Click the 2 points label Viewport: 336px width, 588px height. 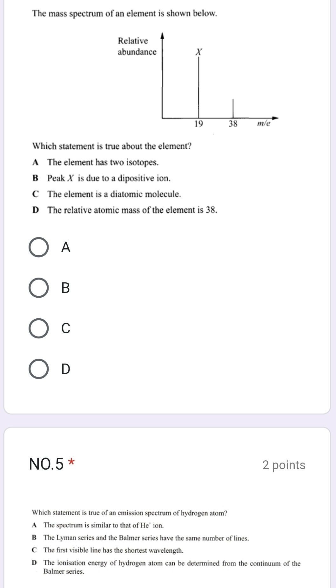[x=284, y=465]
